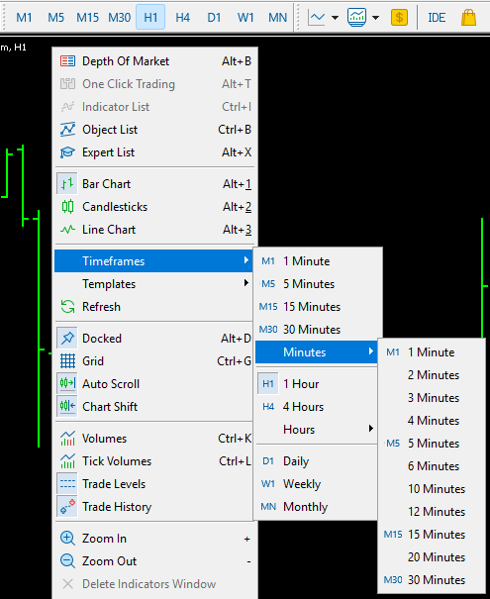
Task: Select the D1 timeframe toolbar button
Action: [214, 17]
